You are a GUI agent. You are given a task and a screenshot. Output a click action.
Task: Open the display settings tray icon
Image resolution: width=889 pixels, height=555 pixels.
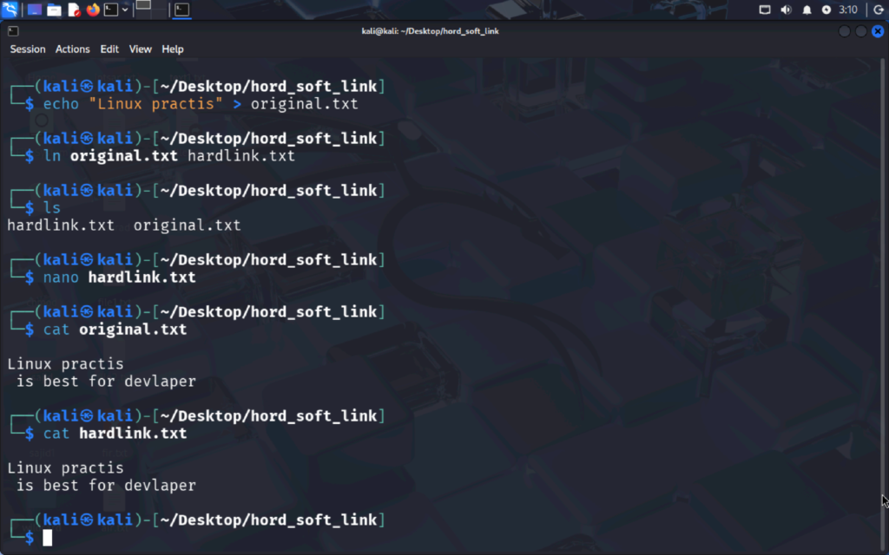pyautogui.click(x=765, y=10)
